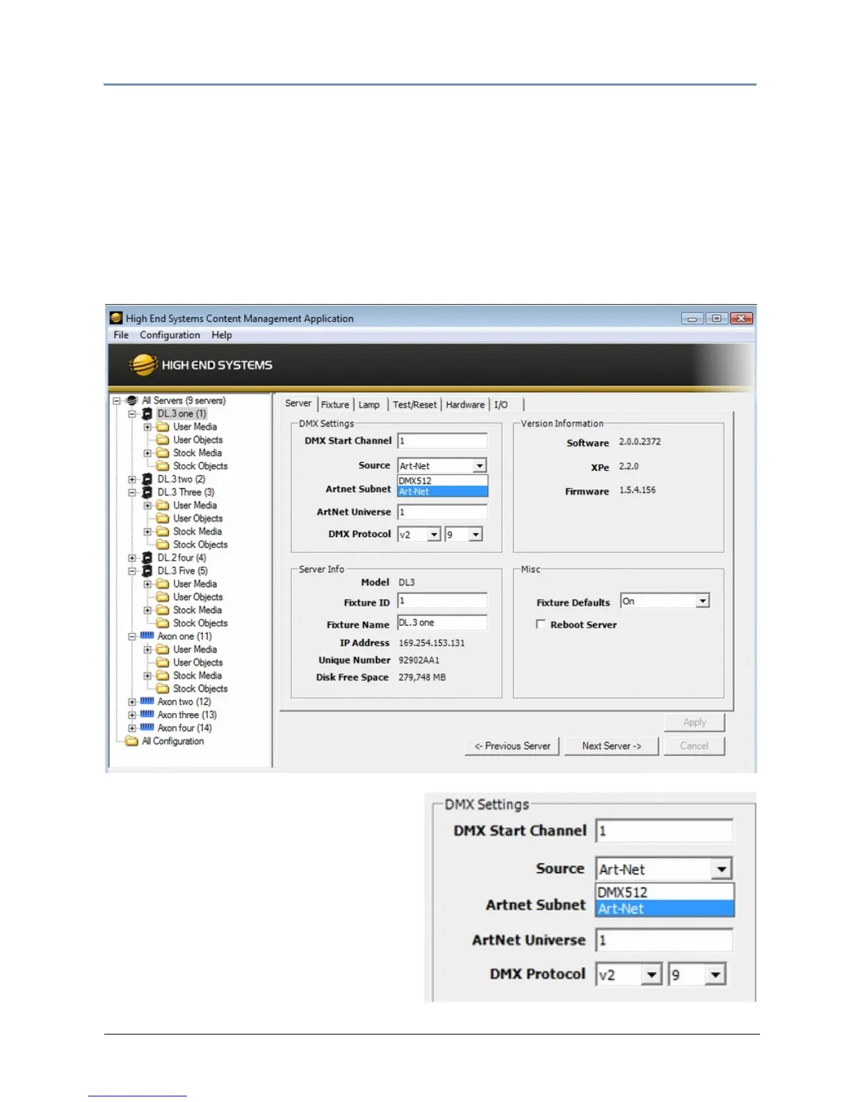Image resolution: width=851 pixels, height=1102 pixels.
Task: Click the Stock Media folder icon under DL.3 Five
Action: point(163,610)
